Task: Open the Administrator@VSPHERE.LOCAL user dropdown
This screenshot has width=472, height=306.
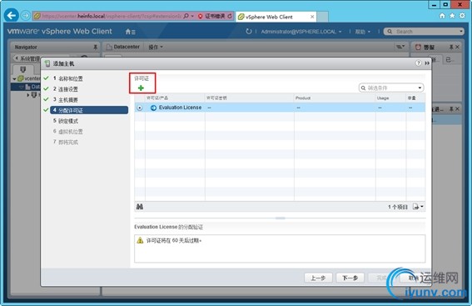Action: (x=301, y=32)
